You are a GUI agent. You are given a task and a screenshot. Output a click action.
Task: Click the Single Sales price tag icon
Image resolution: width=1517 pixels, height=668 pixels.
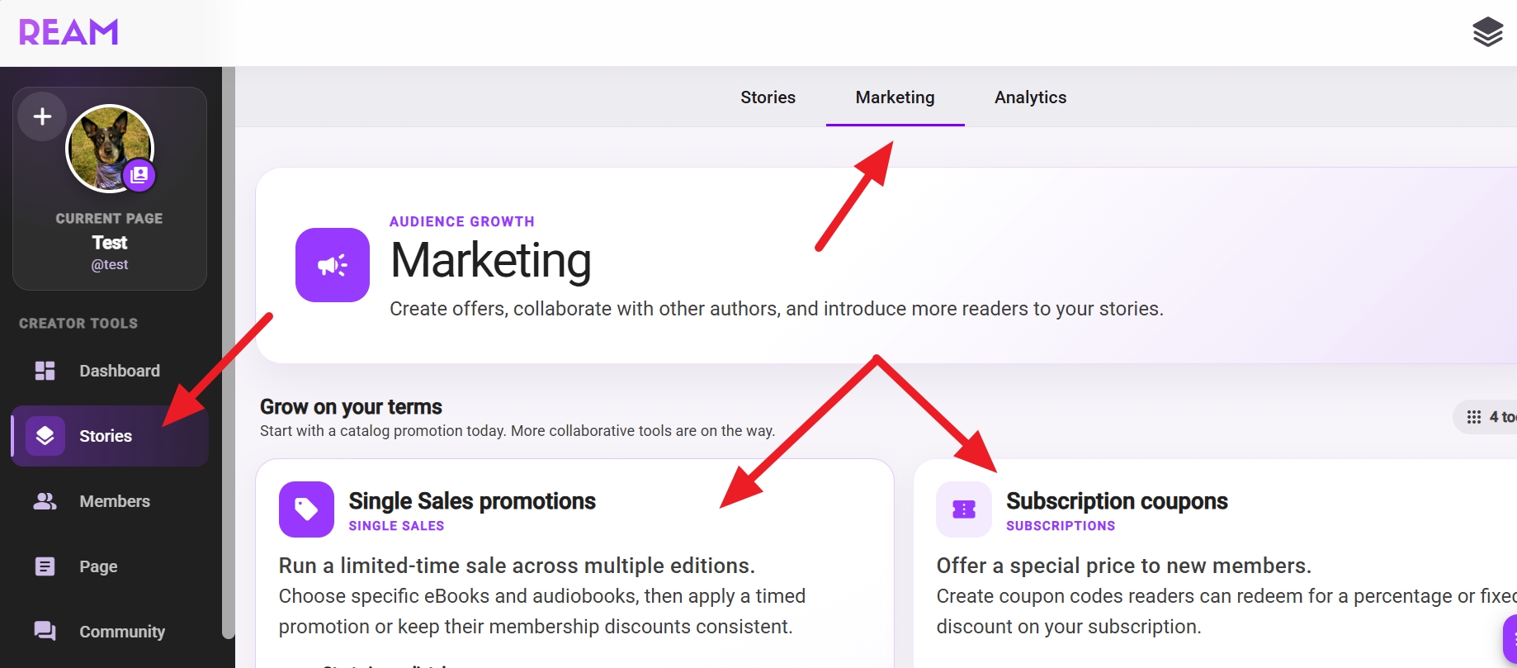(306, 509)
